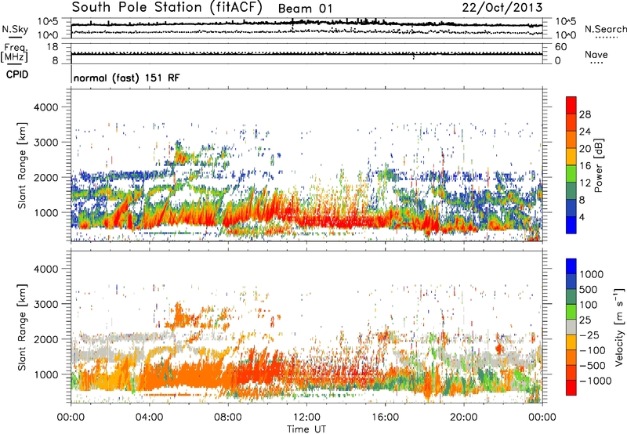Screen dimensions: 627x434
Task: Click the '60' label right of frequency panel
Action: (560, 47)
